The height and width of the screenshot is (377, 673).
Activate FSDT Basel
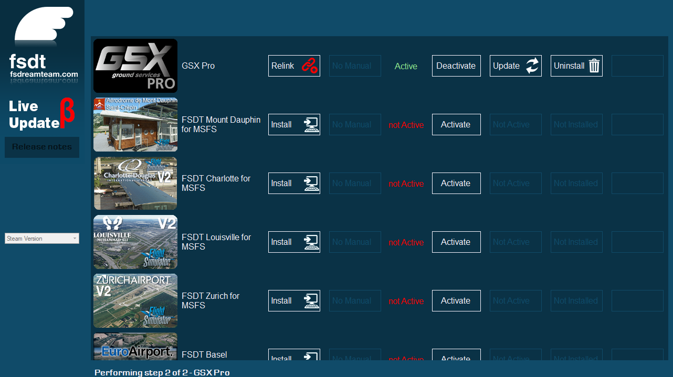[456, 355]
